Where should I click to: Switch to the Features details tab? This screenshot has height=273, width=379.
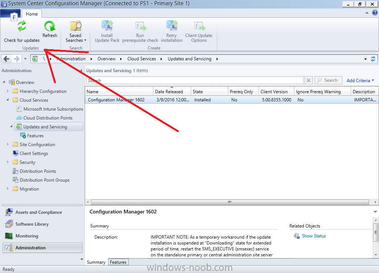point(118,262)
